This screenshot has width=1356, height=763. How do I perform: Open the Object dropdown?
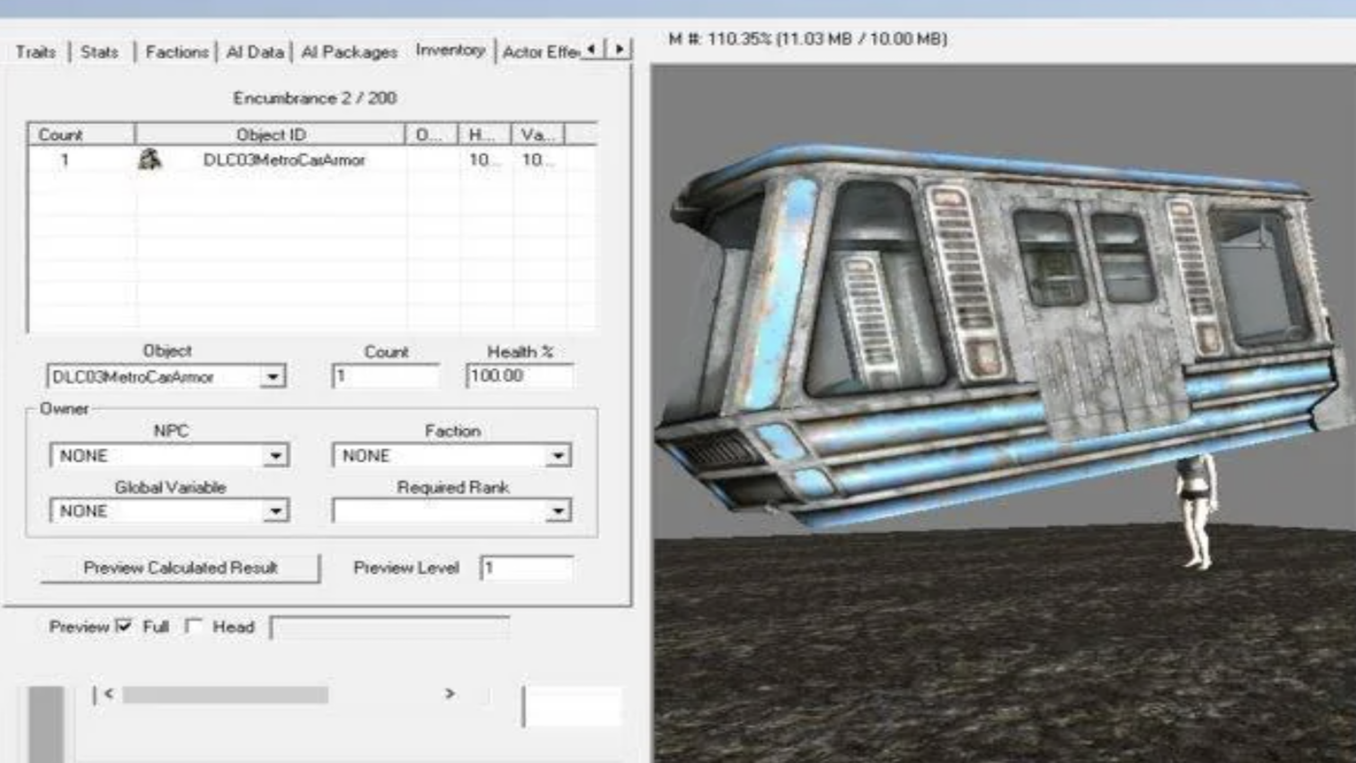tap(273, 377)
